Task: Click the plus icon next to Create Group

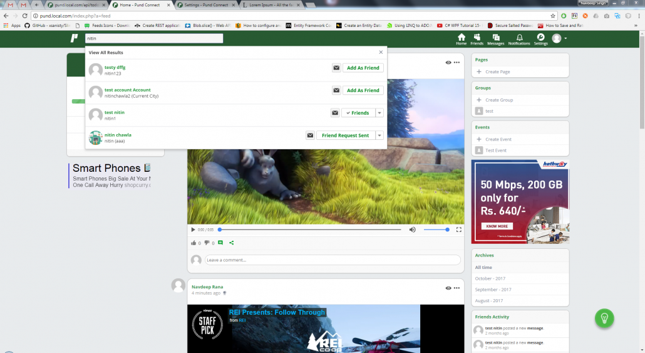Action: 479,100
